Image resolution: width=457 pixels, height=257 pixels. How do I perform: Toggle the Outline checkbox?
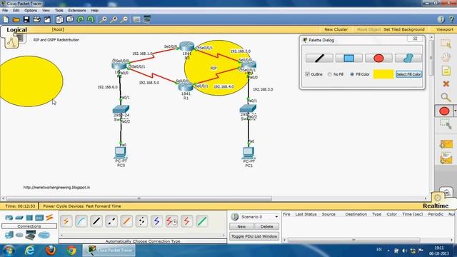[307, 74]
